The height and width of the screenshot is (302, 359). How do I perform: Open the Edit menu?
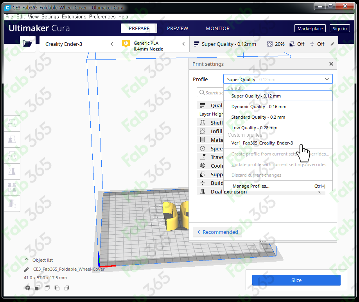20,17
